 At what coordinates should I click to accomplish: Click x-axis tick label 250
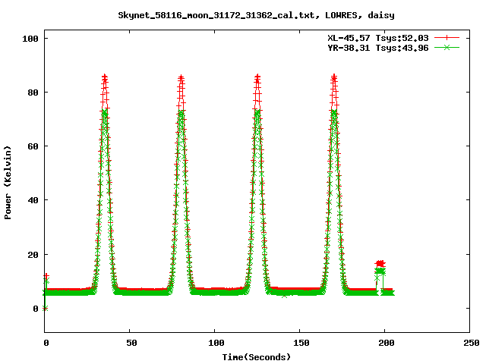coord(471,343)
